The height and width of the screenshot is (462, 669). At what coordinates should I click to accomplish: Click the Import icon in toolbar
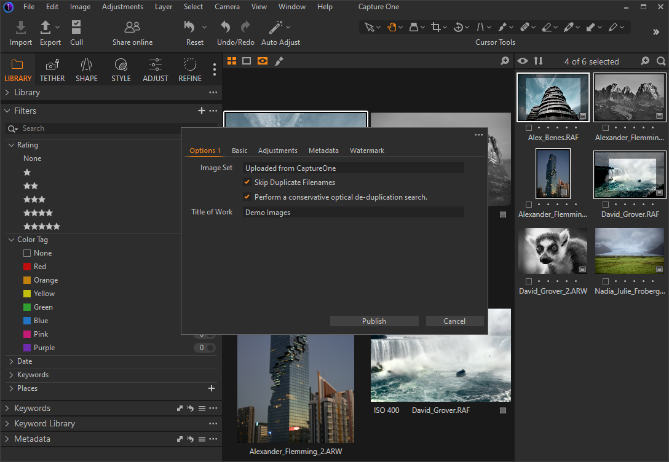coord(21,28)
